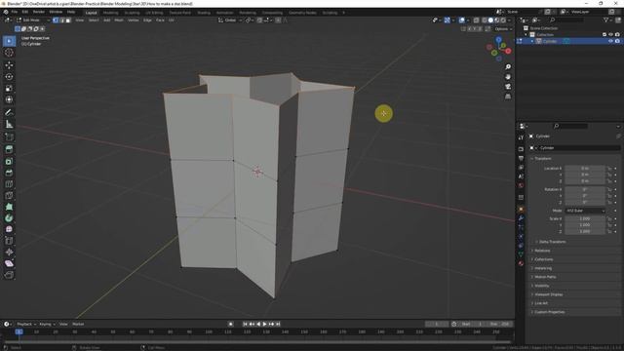Open the timeline Marker menu
The height and width of the screenshot is (351, 624).
[x=78, y=324]
